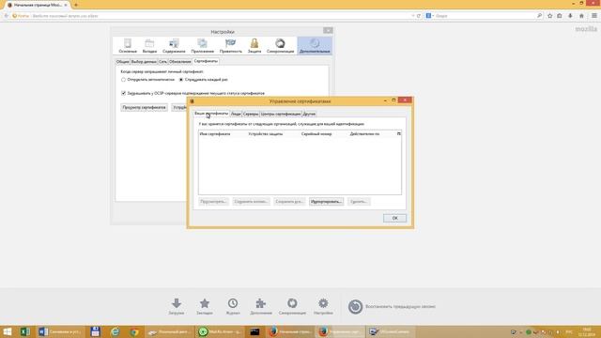The image size is (601, 338).
Task: Click the bookmark star in Firefox toolbar
Action: 550,16
